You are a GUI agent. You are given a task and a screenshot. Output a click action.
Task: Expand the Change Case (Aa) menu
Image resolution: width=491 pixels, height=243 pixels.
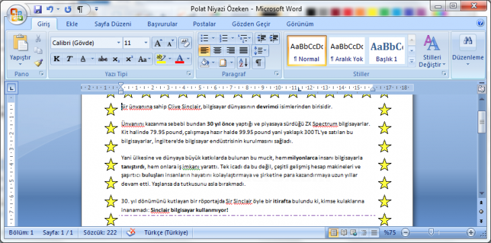click(x=145, y=59)
